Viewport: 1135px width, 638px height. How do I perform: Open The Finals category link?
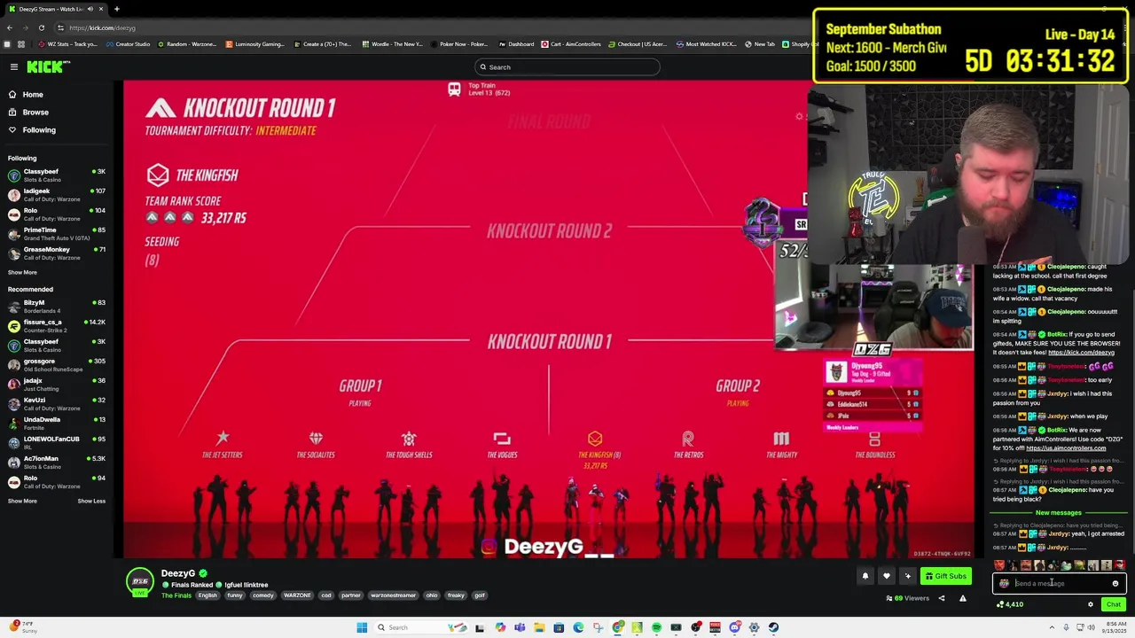click(x=176, y=595)
